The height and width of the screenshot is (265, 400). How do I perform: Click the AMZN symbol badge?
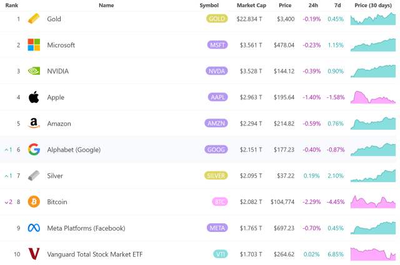[216, 123]
